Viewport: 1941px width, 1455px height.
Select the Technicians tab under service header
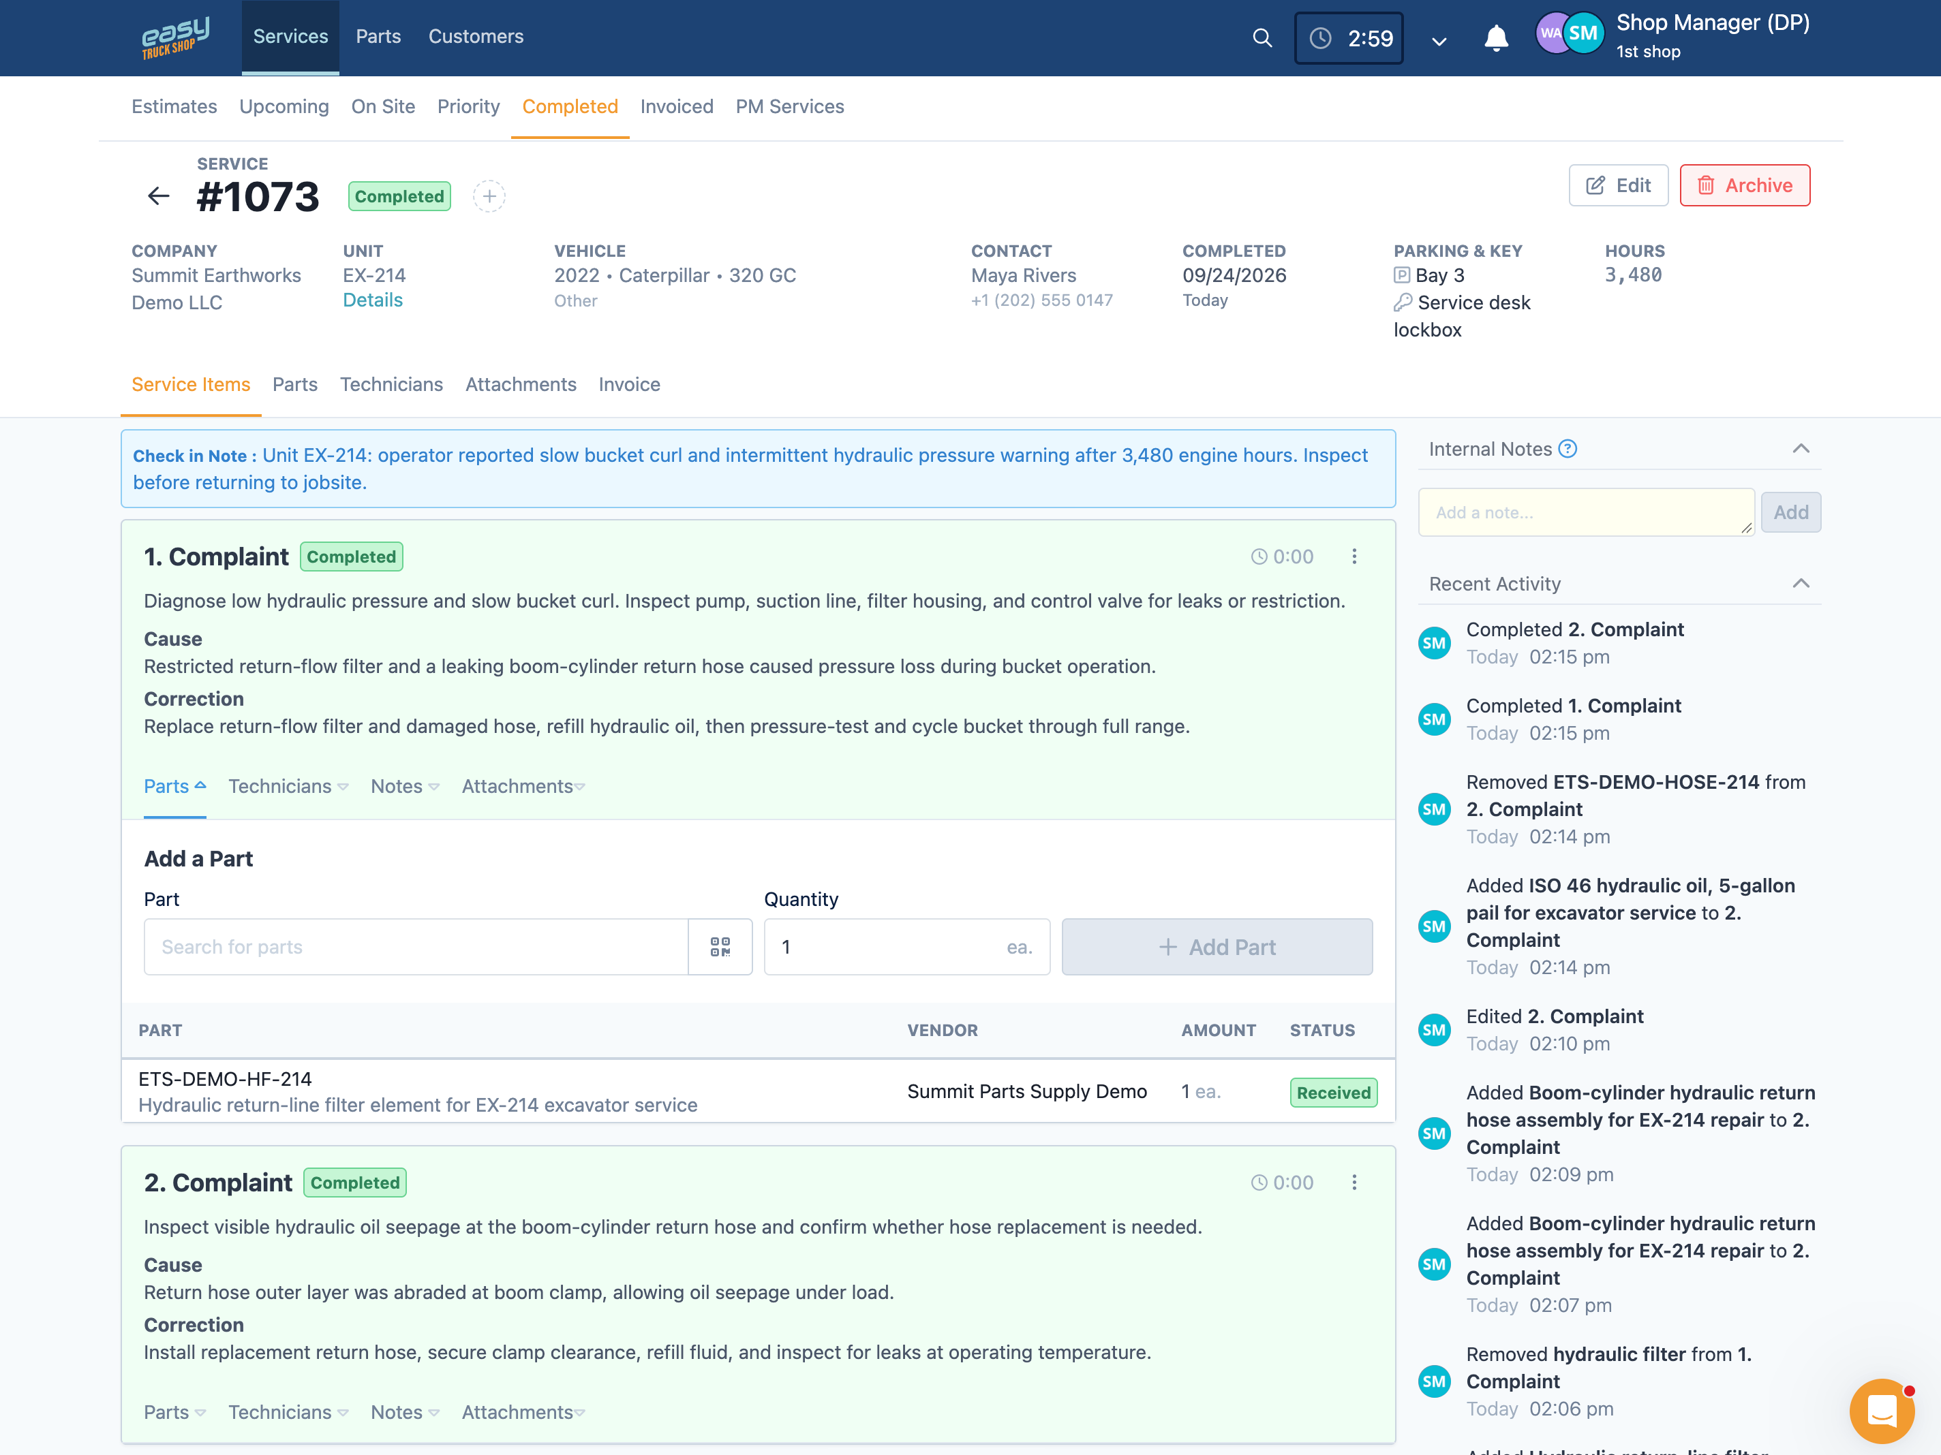click(391, 384)
